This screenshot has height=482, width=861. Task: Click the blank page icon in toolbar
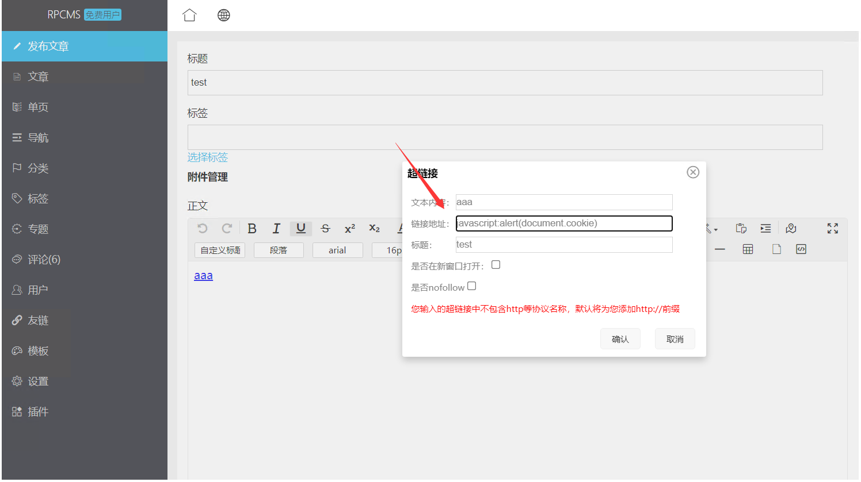click(x=776, y=249)
